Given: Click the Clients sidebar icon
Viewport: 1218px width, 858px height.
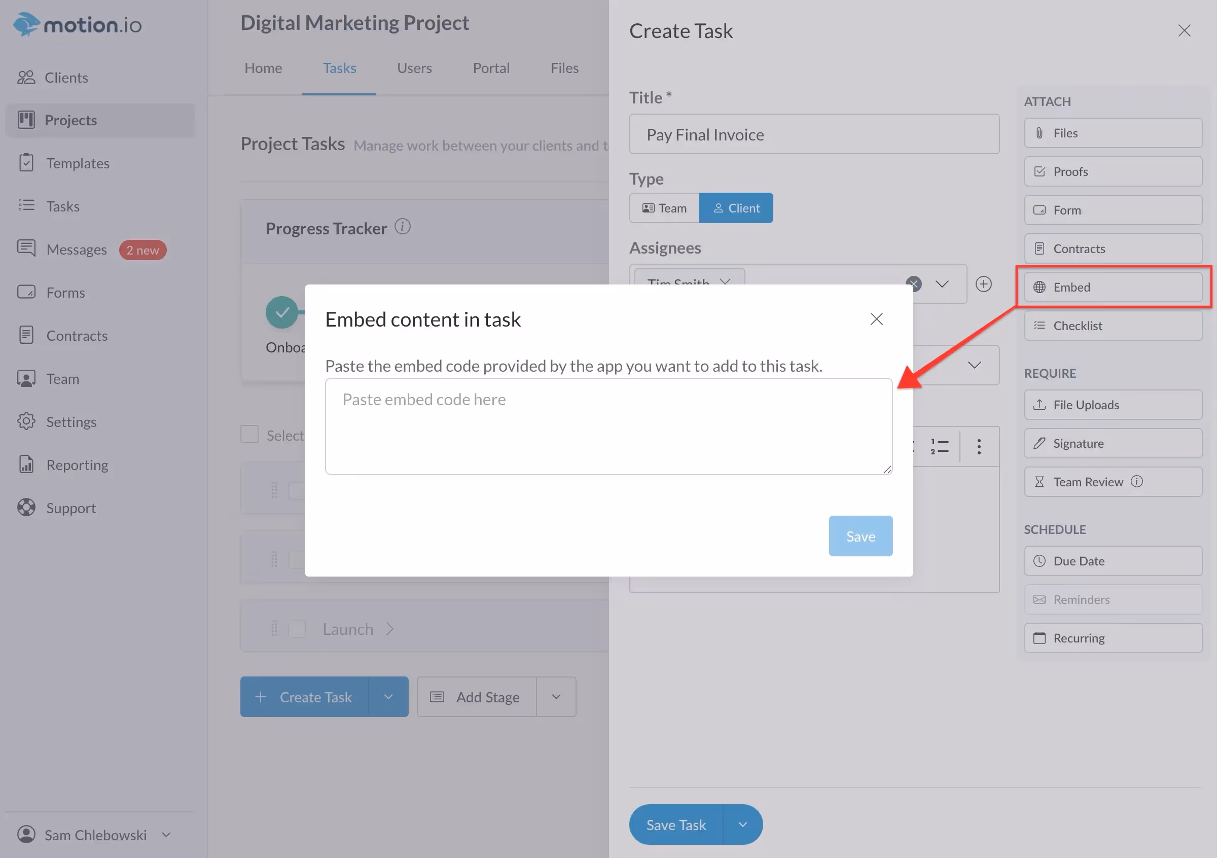Looking at the screenshot, I should click(x=26, y=78).
